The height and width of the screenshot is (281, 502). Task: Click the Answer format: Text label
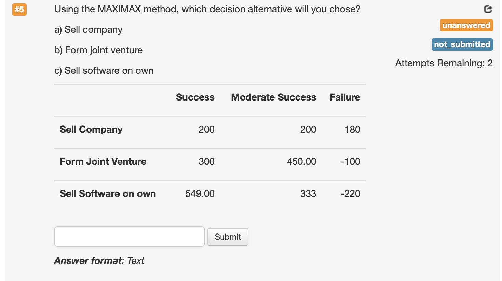coord(98,260)
